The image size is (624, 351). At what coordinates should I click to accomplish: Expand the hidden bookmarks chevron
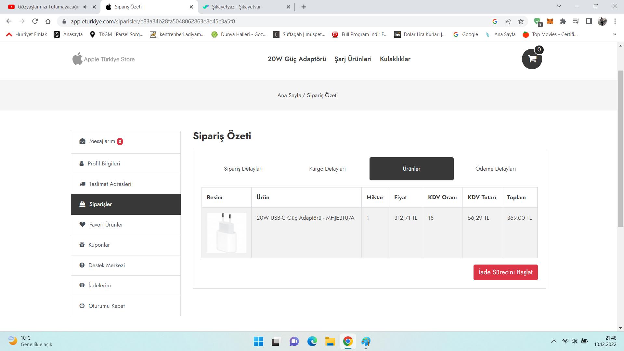[614, 34]
